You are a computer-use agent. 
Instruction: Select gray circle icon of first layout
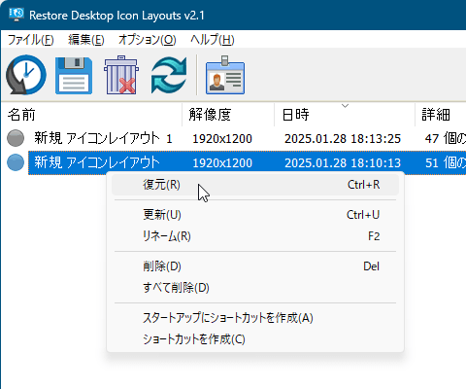tap(16, 138)
